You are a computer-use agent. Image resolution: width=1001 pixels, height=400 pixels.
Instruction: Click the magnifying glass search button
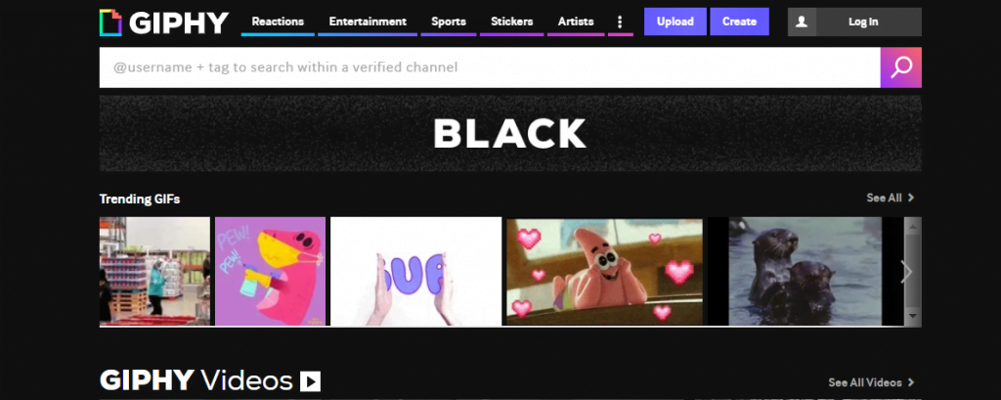point(900,67)
